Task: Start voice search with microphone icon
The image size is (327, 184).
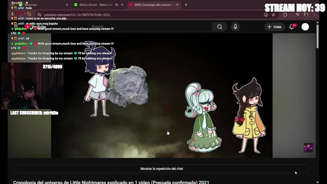Action: pos(235,27)
